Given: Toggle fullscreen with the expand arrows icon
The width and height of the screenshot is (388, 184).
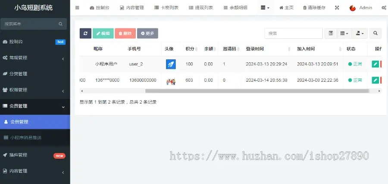Looking at the screenshot, I should tap(337, 8).
